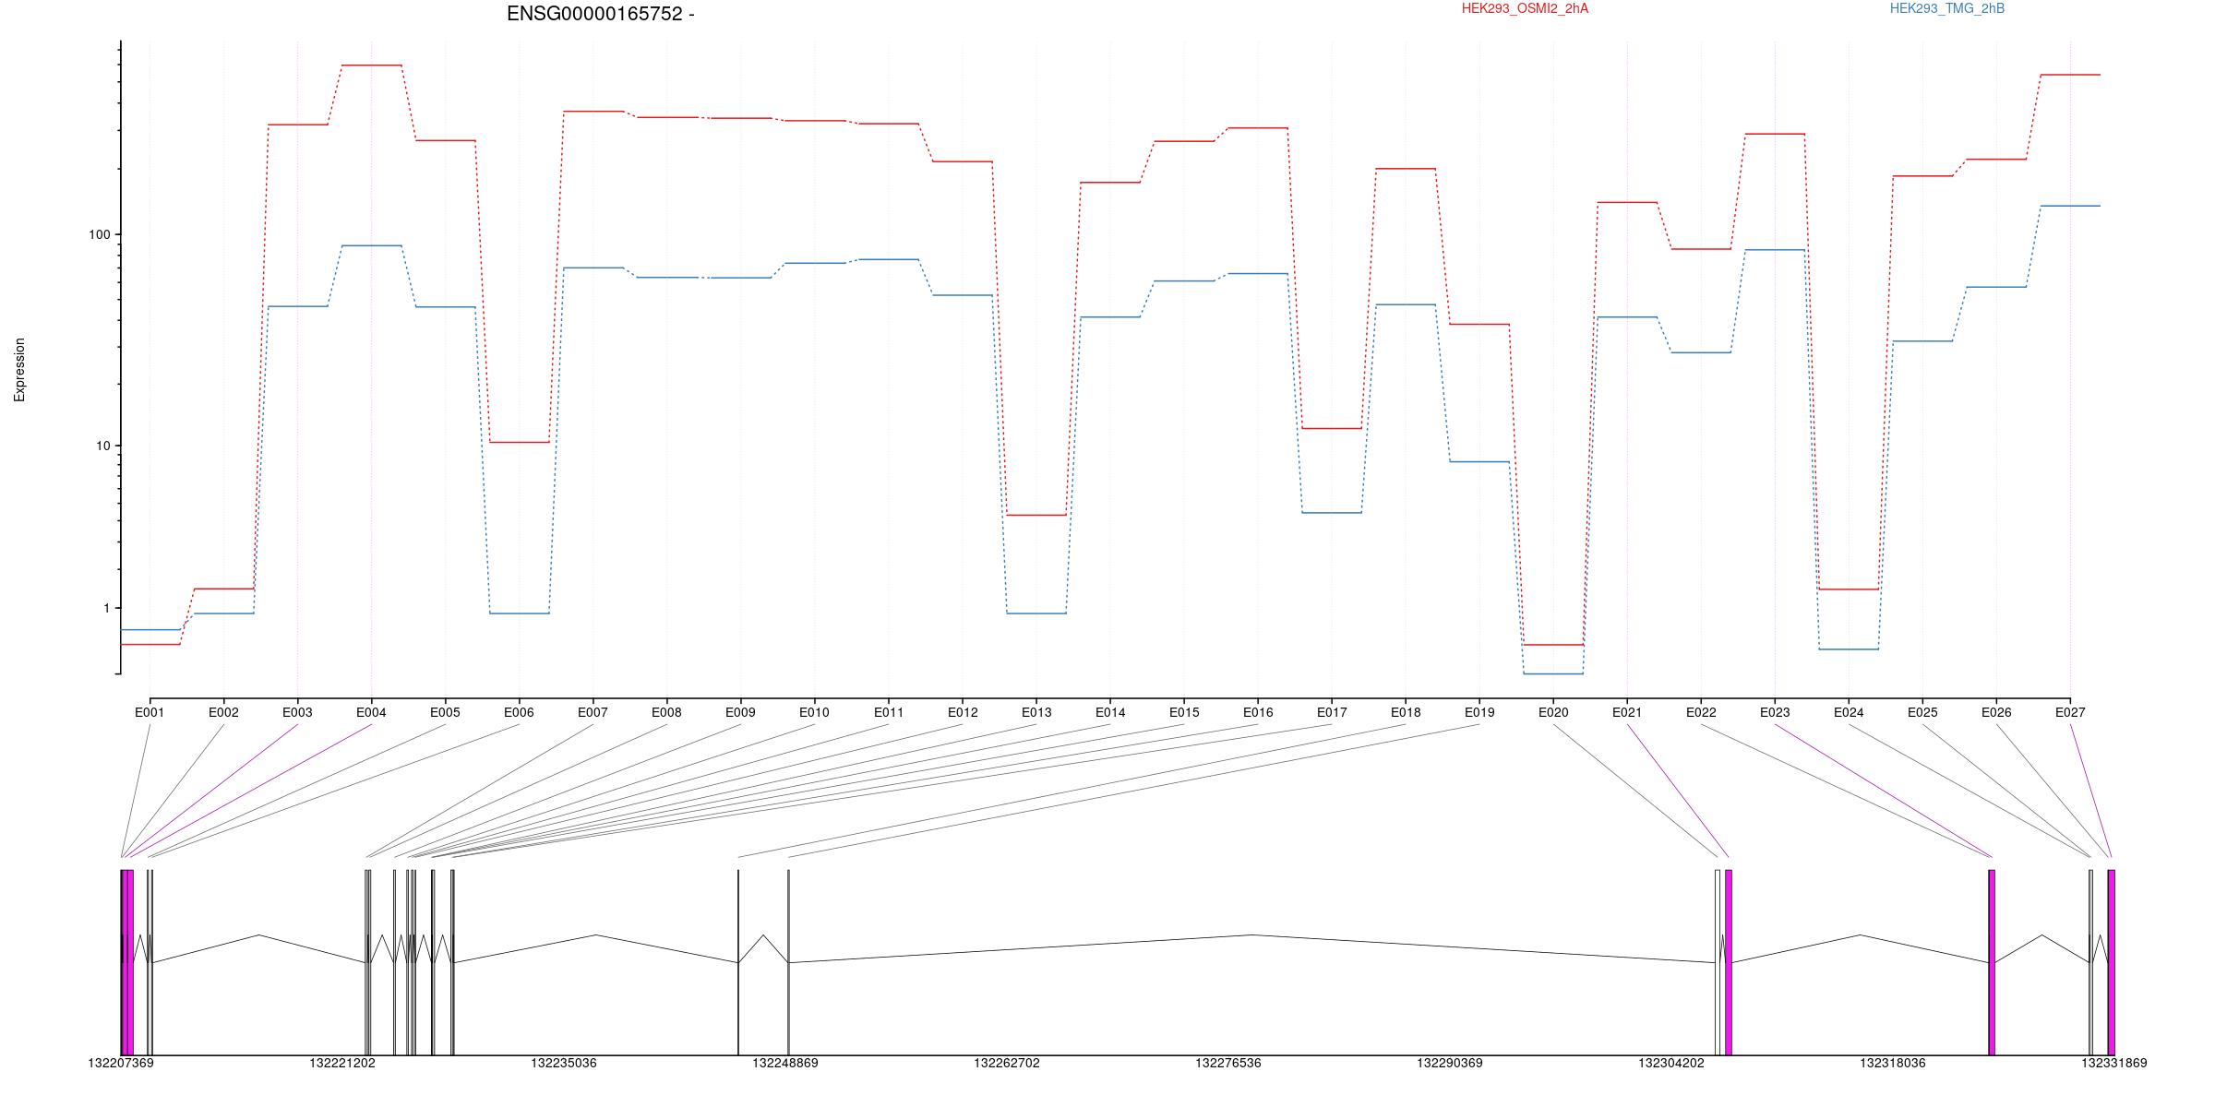Click exon label E024
The height and width of the screenshot is (1107, 2215).
pos(1849,712)
